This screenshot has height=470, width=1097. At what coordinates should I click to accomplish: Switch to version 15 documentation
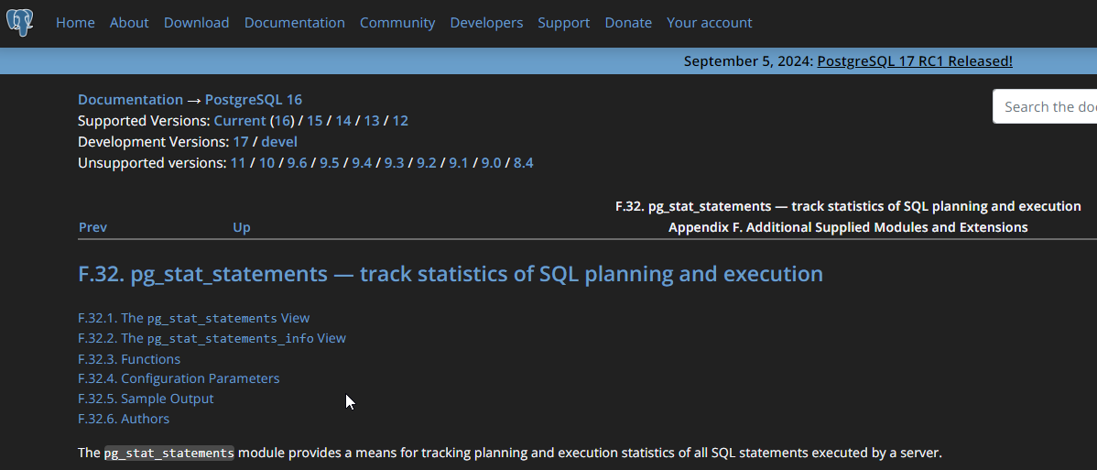click(x=315, y=121)
